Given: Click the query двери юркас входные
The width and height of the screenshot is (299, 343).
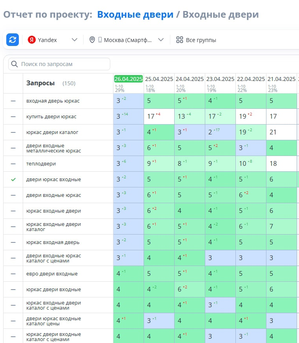Looking at the screenshot, I should (53, 180).
